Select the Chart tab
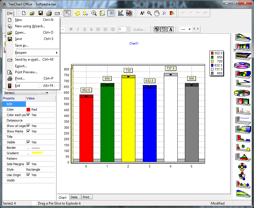Viewport: 254px width, 208px height. pyautogui.click(x=62, y=197)
